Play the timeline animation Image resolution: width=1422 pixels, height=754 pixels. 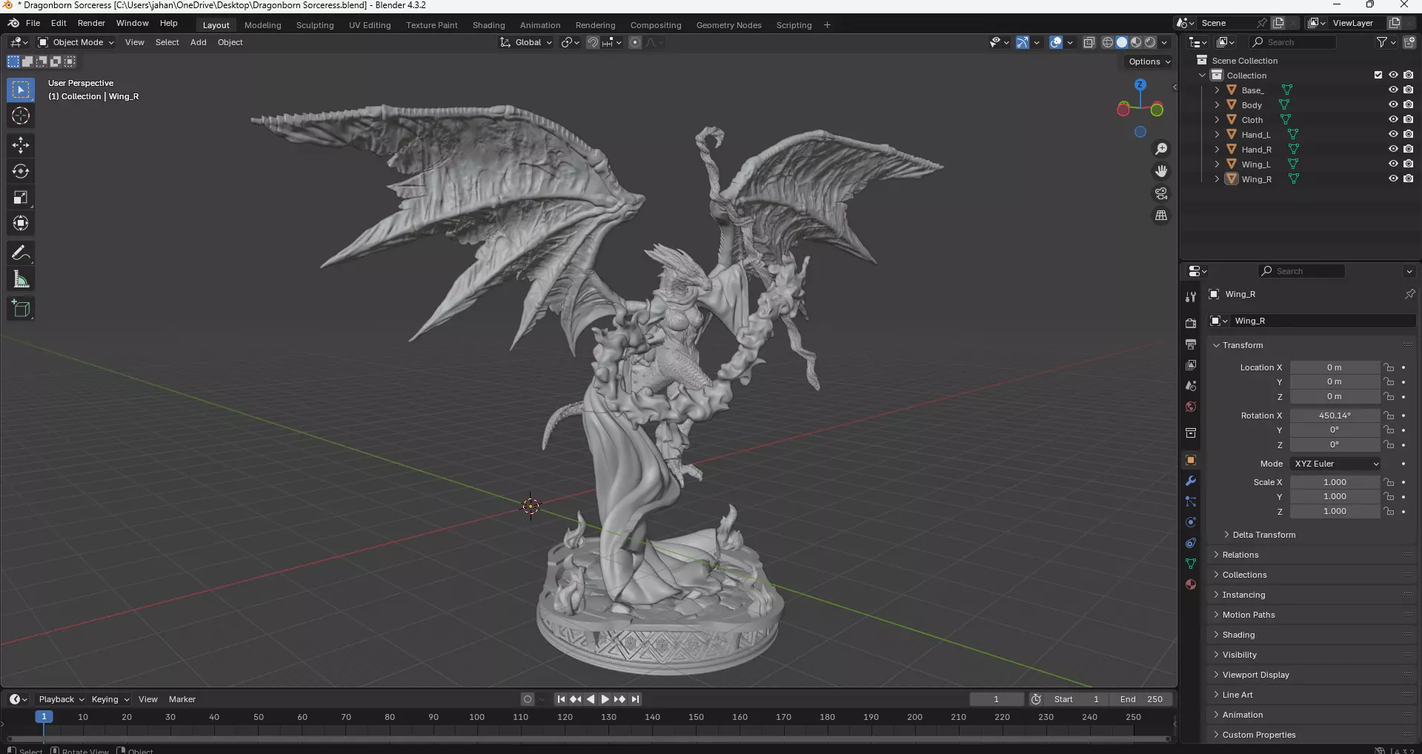coord(605,699)
